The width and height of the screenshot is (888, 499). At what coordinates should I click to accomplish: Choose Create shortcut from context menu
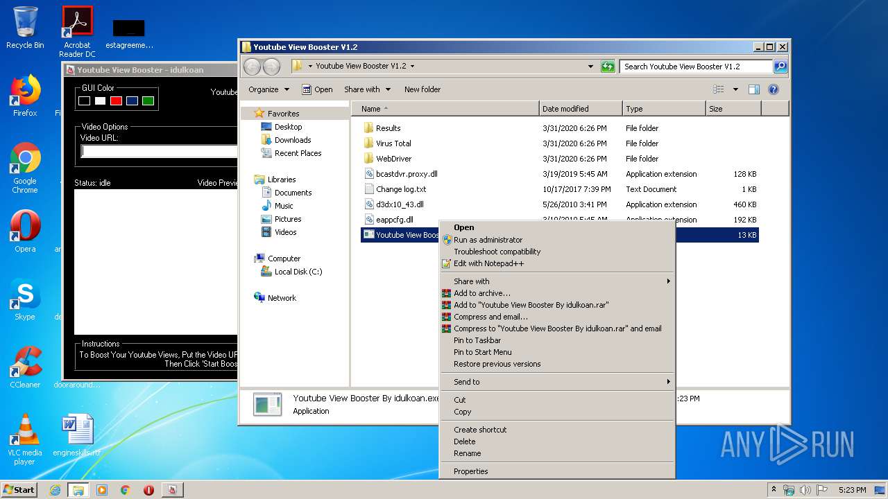[x=557, y=430]
